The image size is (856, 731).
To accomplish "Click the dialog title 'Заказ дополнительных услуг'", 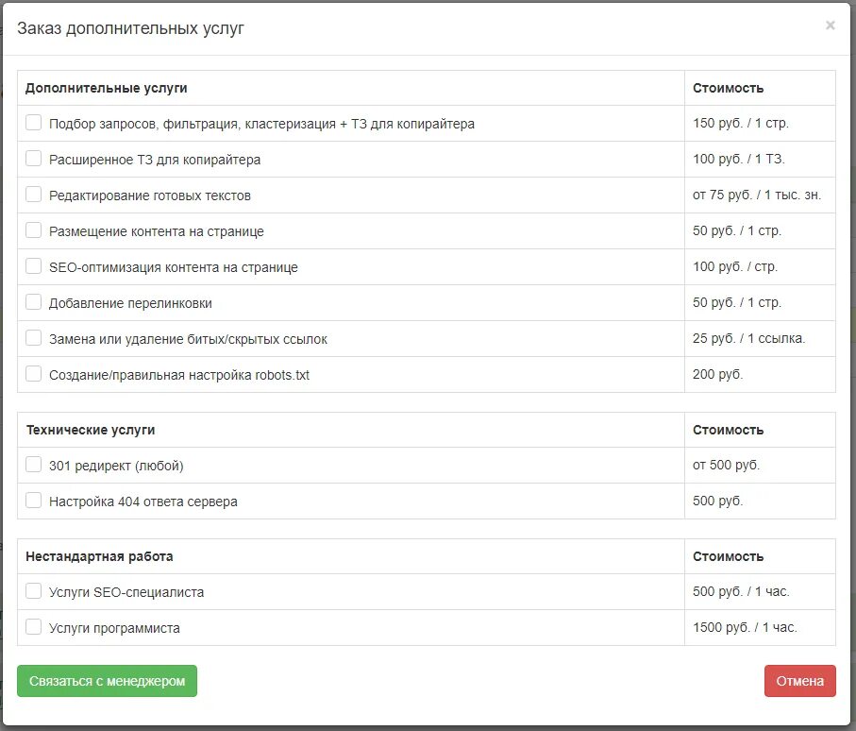I will pos(130,28).
